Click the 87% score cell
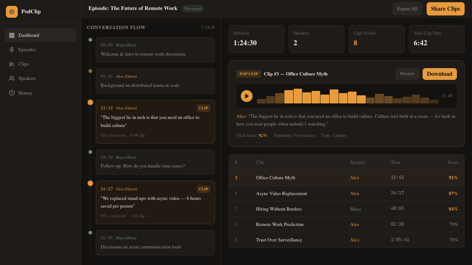 [453, 194]
